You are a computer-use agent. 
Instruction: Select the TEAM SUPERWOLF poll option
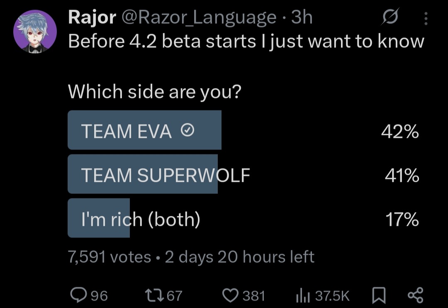tap(243, 174)
